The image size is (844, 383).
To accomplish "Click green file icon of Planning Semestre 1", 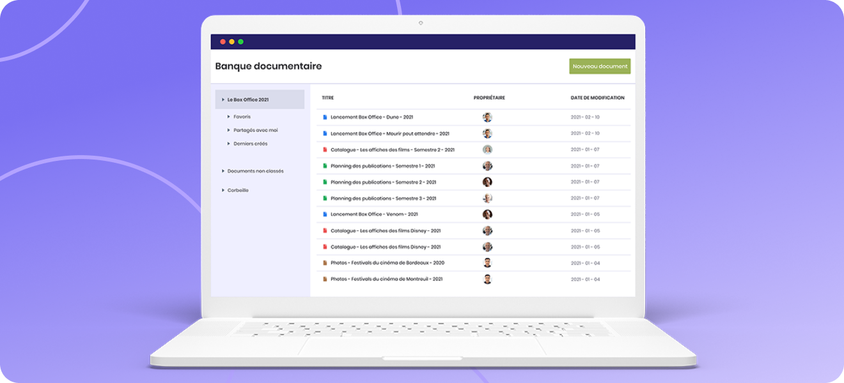I will (x=325, y=166).
